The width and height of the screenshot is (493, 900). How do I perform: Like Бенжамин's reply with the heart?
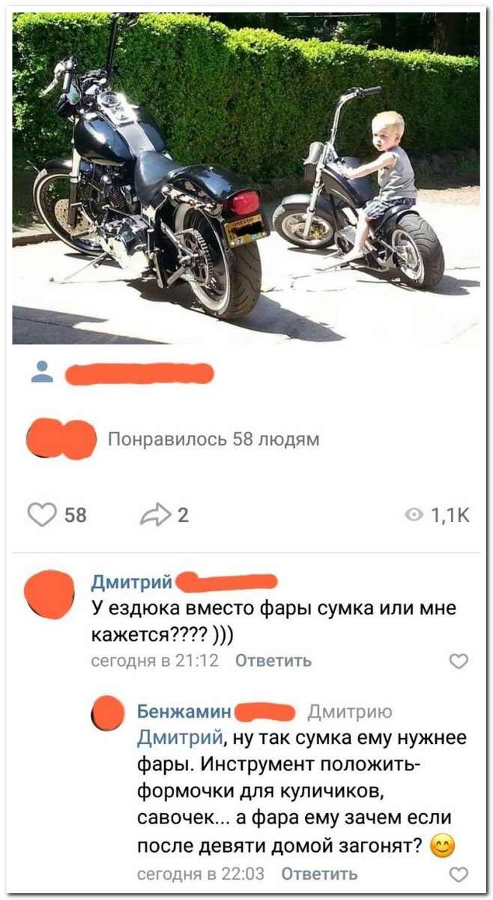(x=458, y=874)
